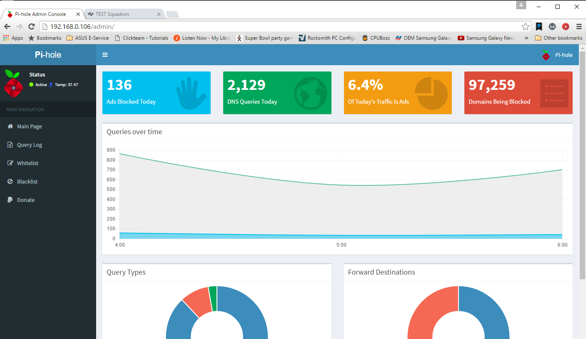Open the Other bookmarks folder

pos(558,38)
